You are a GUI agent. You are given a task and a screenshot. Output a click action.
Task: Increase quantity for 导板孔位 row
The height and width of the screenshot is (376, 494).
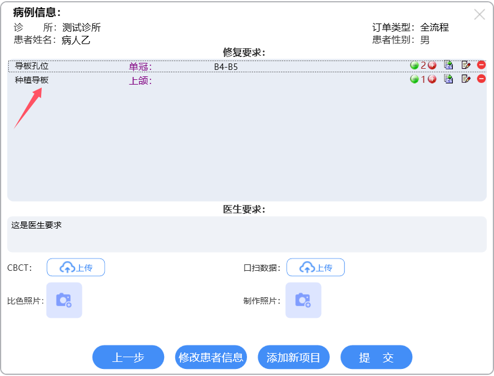click(432, 65)
